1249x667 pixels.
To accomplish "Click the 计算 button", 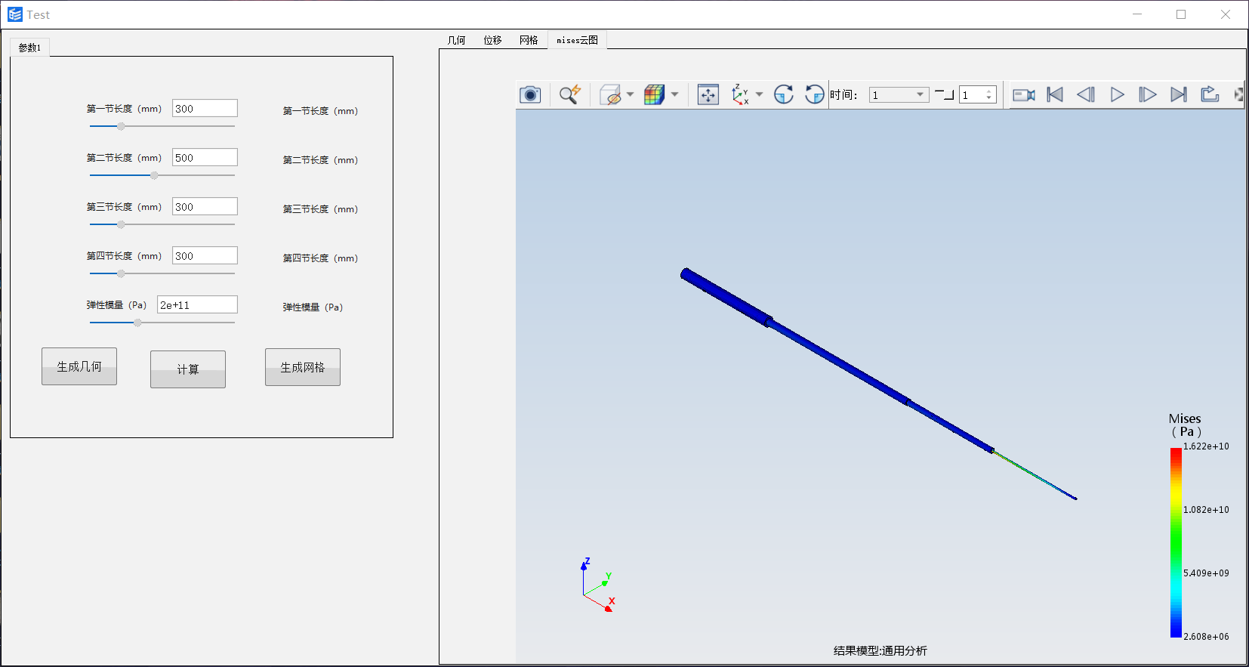I will (x=188, y=369).
